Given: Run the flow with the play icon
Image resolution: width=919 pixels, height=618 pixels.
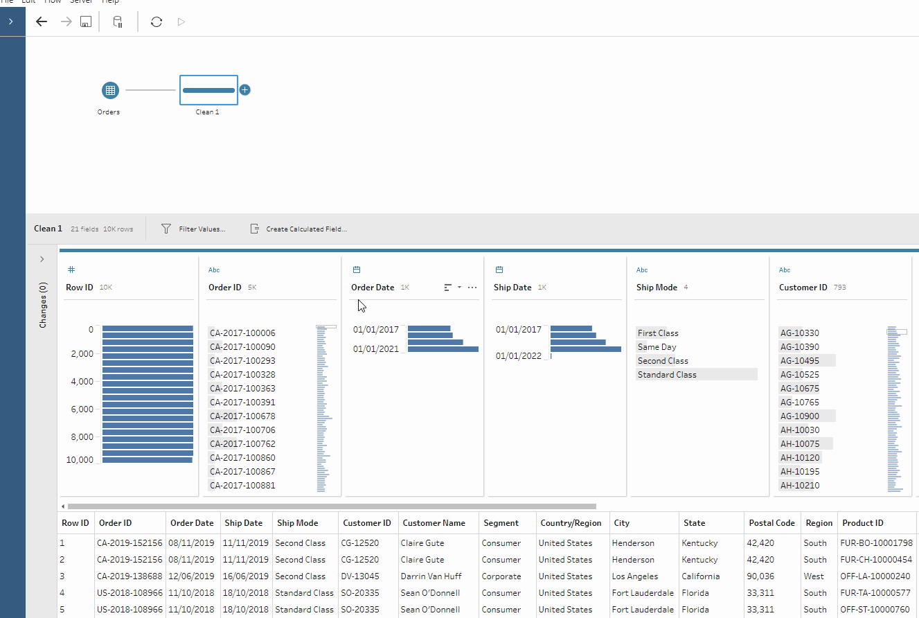Looking at the screenshot, I should coord(181,21).
